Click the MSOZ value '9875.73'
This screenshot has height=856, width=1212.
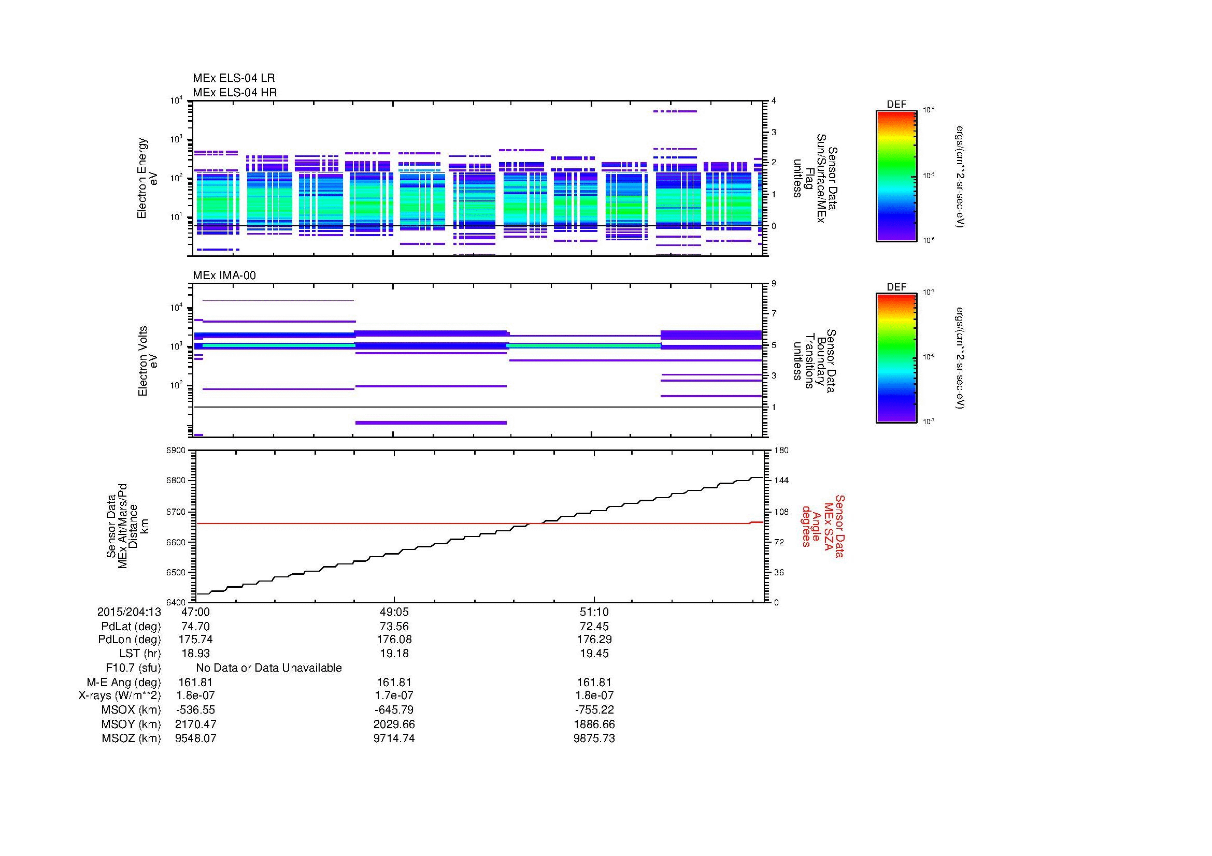point(594,738)
